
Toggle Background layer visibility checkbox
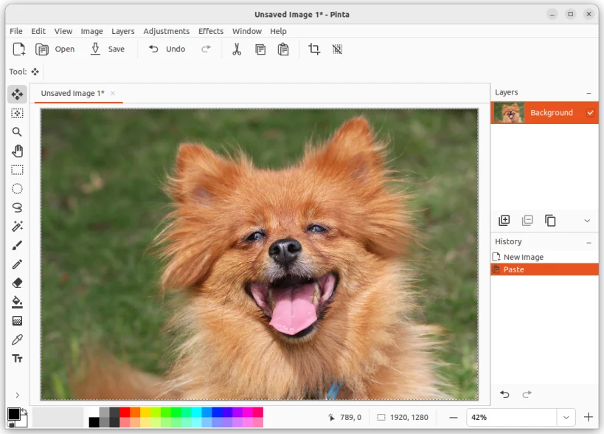click(590, 113)
